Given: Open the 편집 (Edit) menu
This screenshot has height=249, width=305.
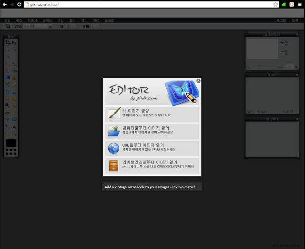Looking at the screenshot, I should pos(19,20).
